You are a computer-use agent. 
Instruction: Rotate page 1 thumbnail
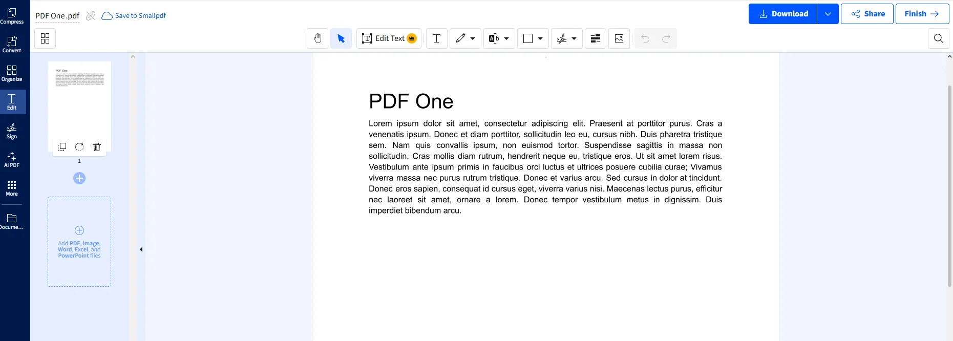pos(79,147)
